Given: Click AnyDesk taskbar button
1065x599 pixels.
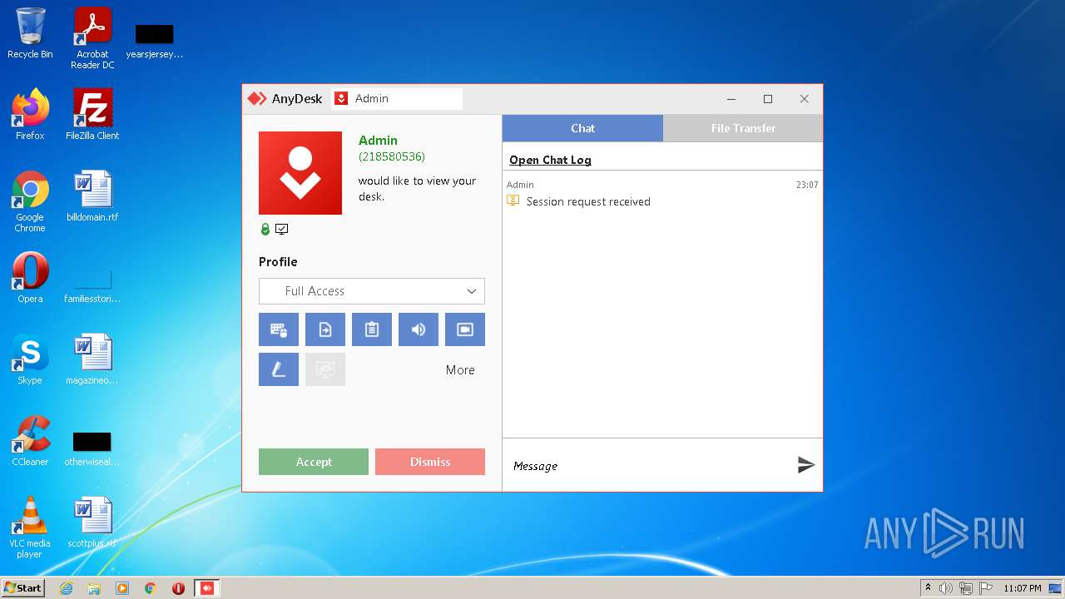Looking at the screenshot, I should click(207, 588).
